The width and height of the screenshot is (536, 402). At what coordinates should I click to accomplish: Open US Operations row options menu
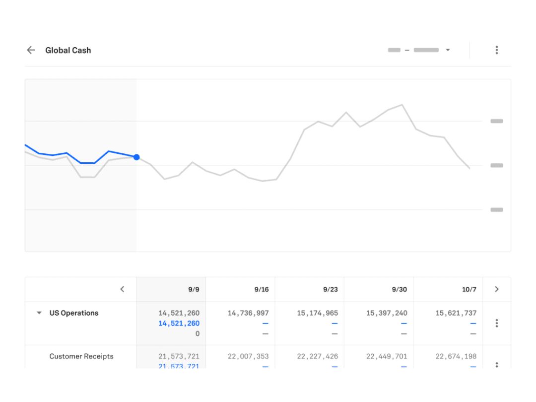497,323
